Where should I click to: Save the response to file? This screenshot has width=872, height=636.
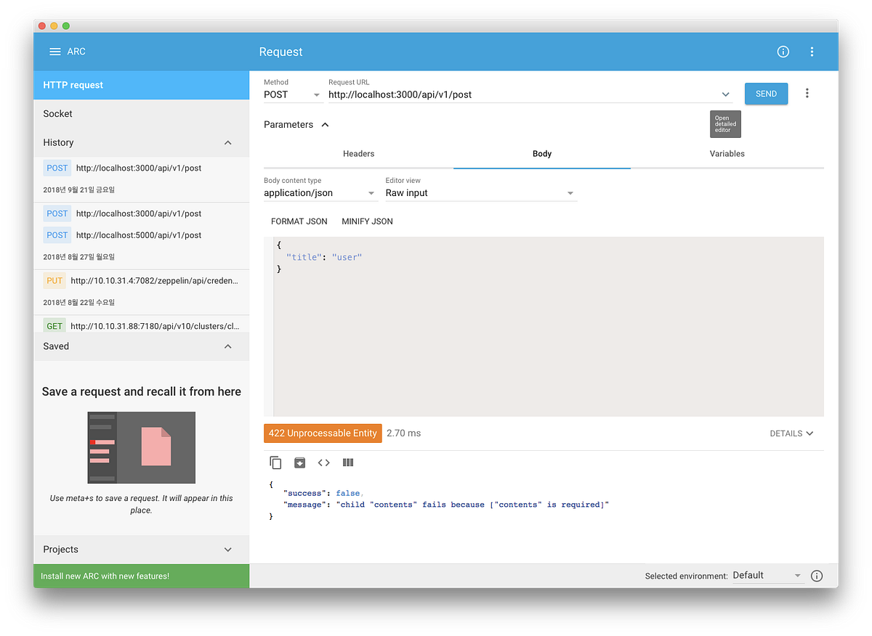pyautogui.click(x=300, y=462)
